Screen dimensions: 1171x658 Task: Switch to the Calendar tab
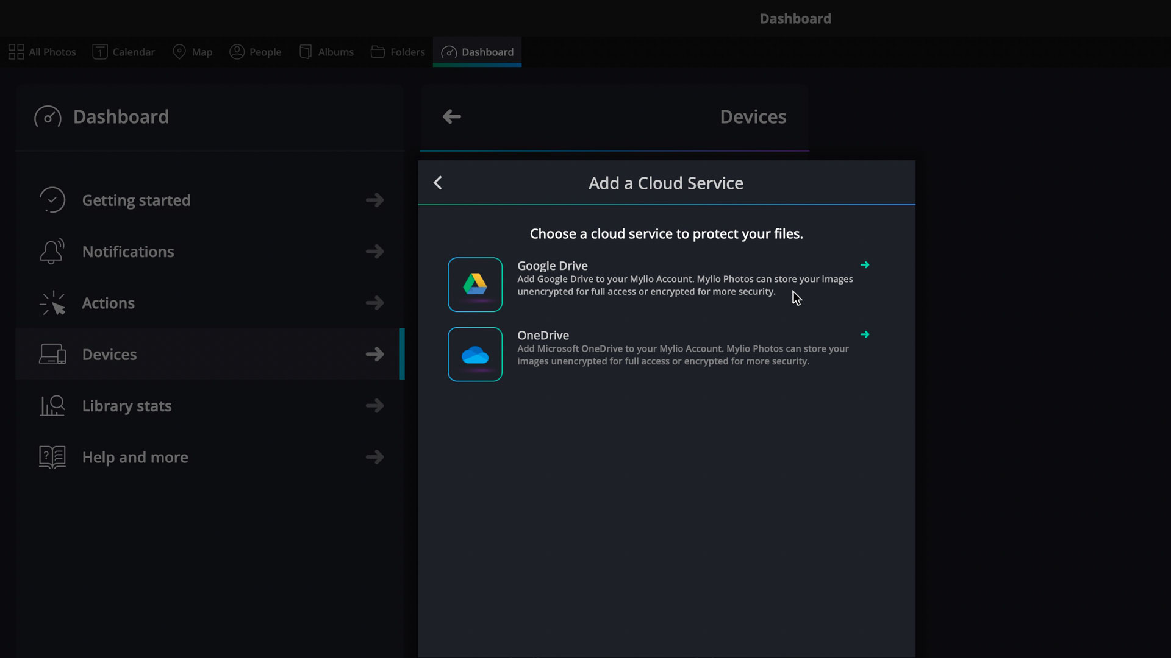pos(124,52)
